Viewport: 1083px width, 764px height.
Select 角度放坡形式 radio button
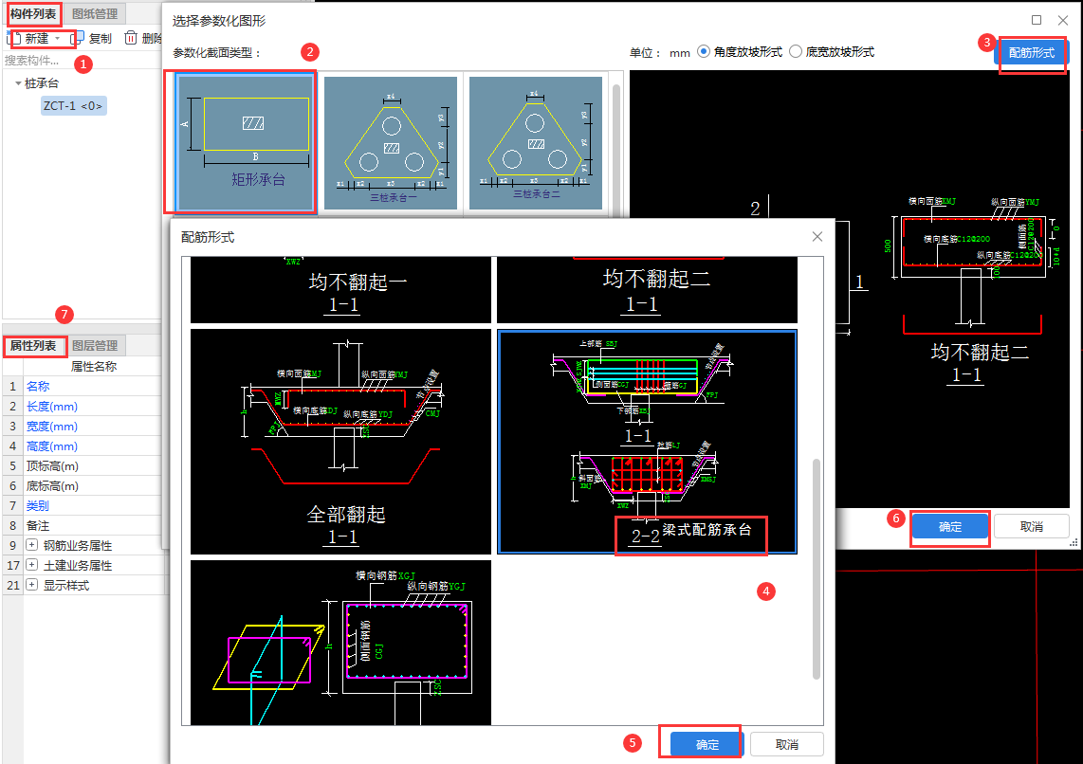(x=704, y=52)
